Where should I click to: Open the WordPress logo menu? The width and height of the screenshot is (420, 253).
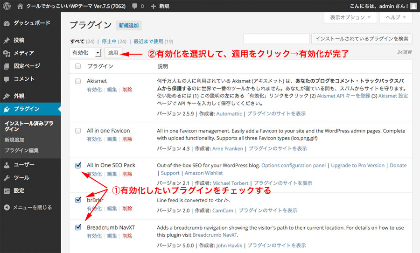(7, 6)
